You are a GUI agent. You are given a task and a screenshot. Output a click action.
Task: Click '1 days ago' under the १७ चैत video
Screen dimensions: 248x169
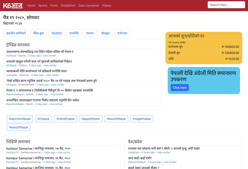coord(49,153)
